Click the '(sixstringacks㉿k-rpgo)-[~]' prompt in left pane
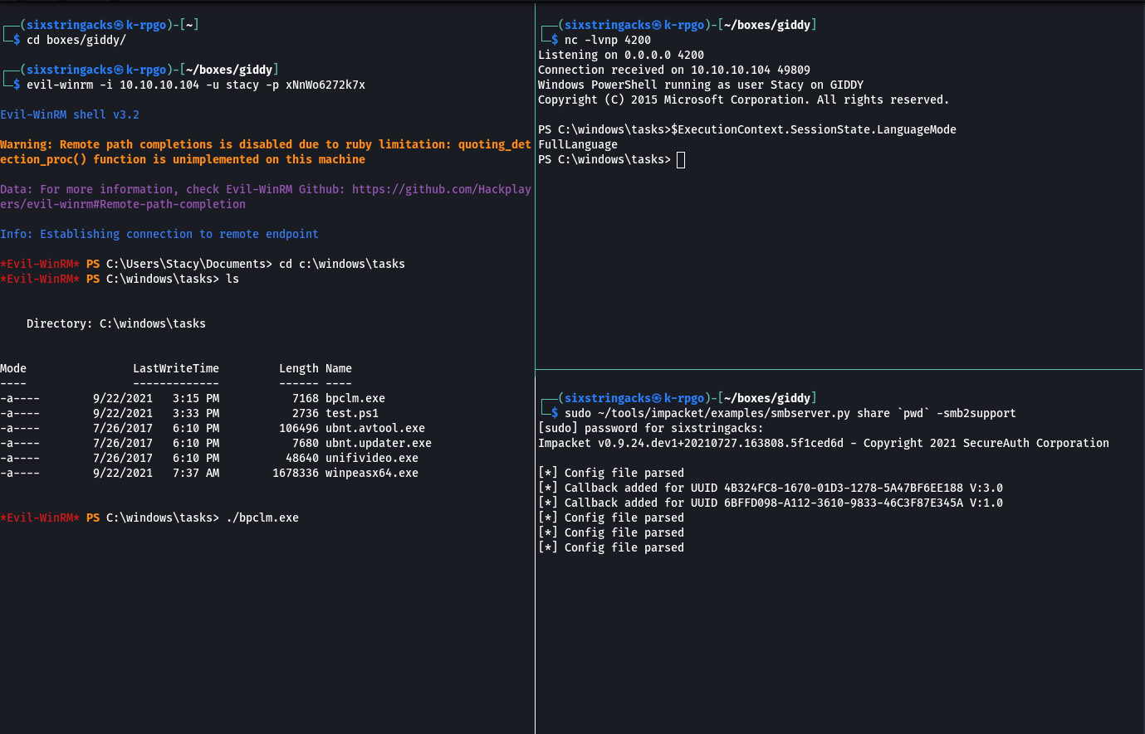This screenshot has width=1145, height=734. [110, 25]
